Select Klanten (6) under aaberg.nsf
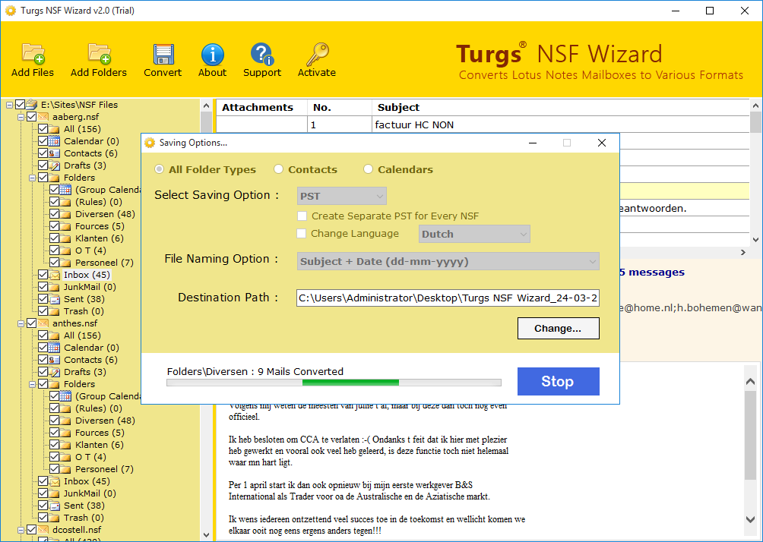This screenshot has width=763, height=542. [100, 238]
